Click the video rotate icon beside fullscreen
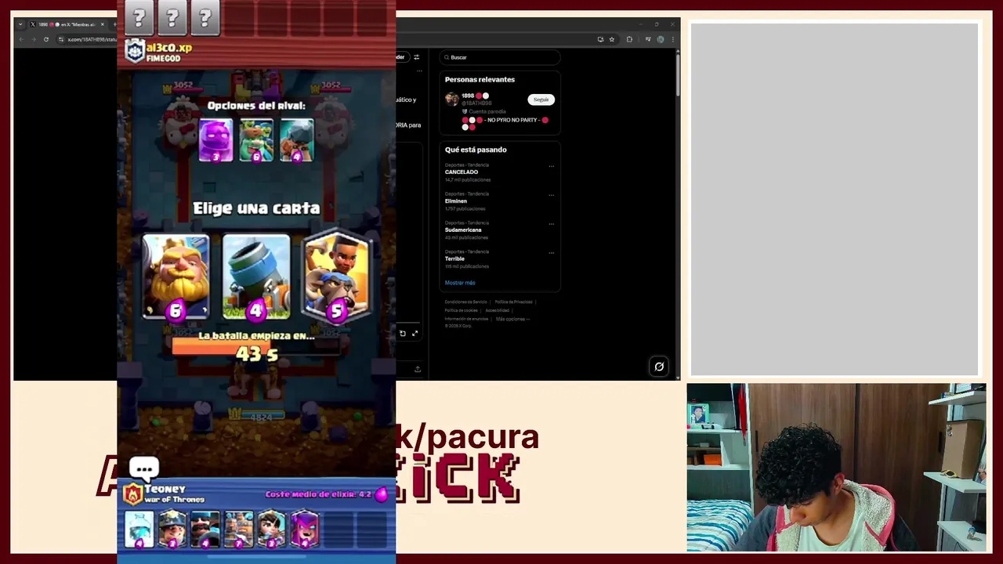This screenshot has height=564, width=1003. [403, 334]
